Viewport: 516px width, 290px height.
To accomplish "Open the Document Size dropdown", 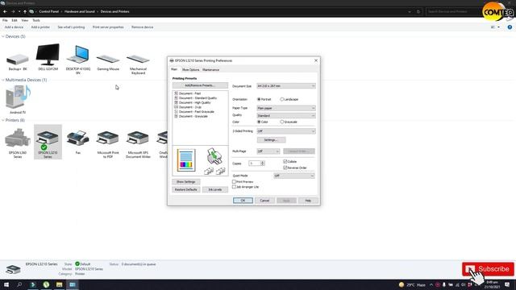I will 286,86.
